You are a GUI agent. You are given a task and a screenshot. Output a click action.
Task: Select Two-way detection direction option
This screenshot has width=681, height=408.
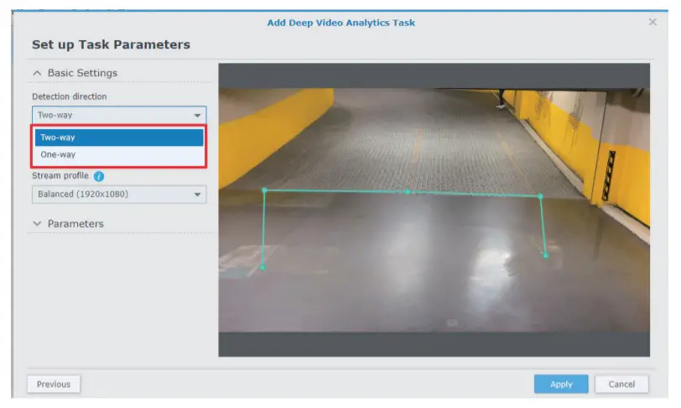[x=119, y=137]
